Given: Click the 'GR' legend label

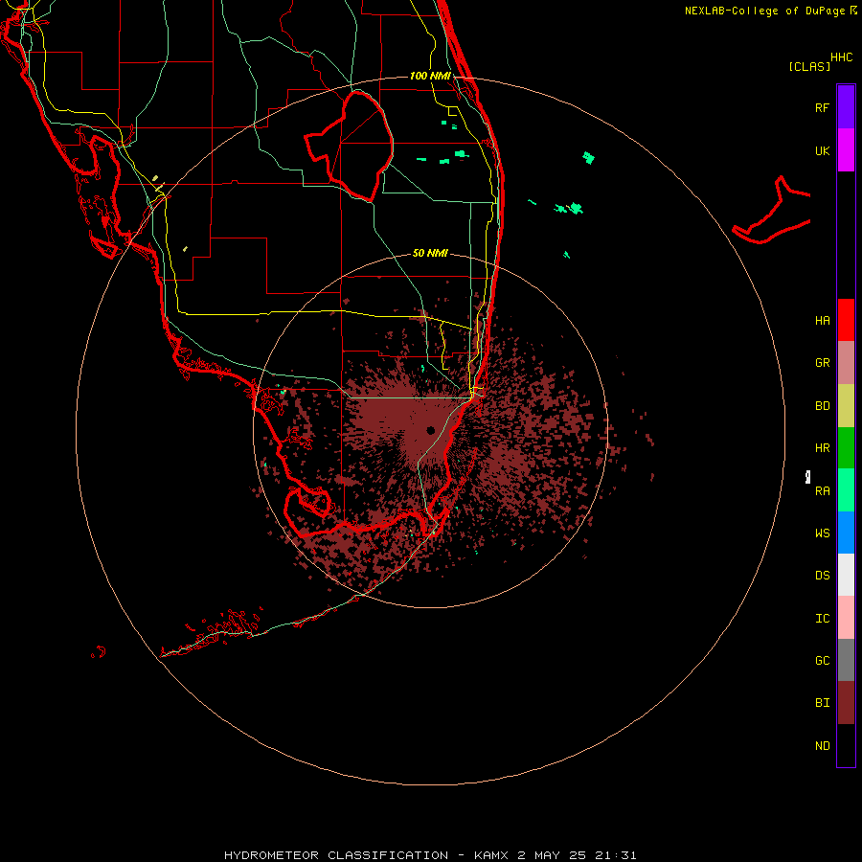Looking at the screenshot, I should [x=822, y=363].
